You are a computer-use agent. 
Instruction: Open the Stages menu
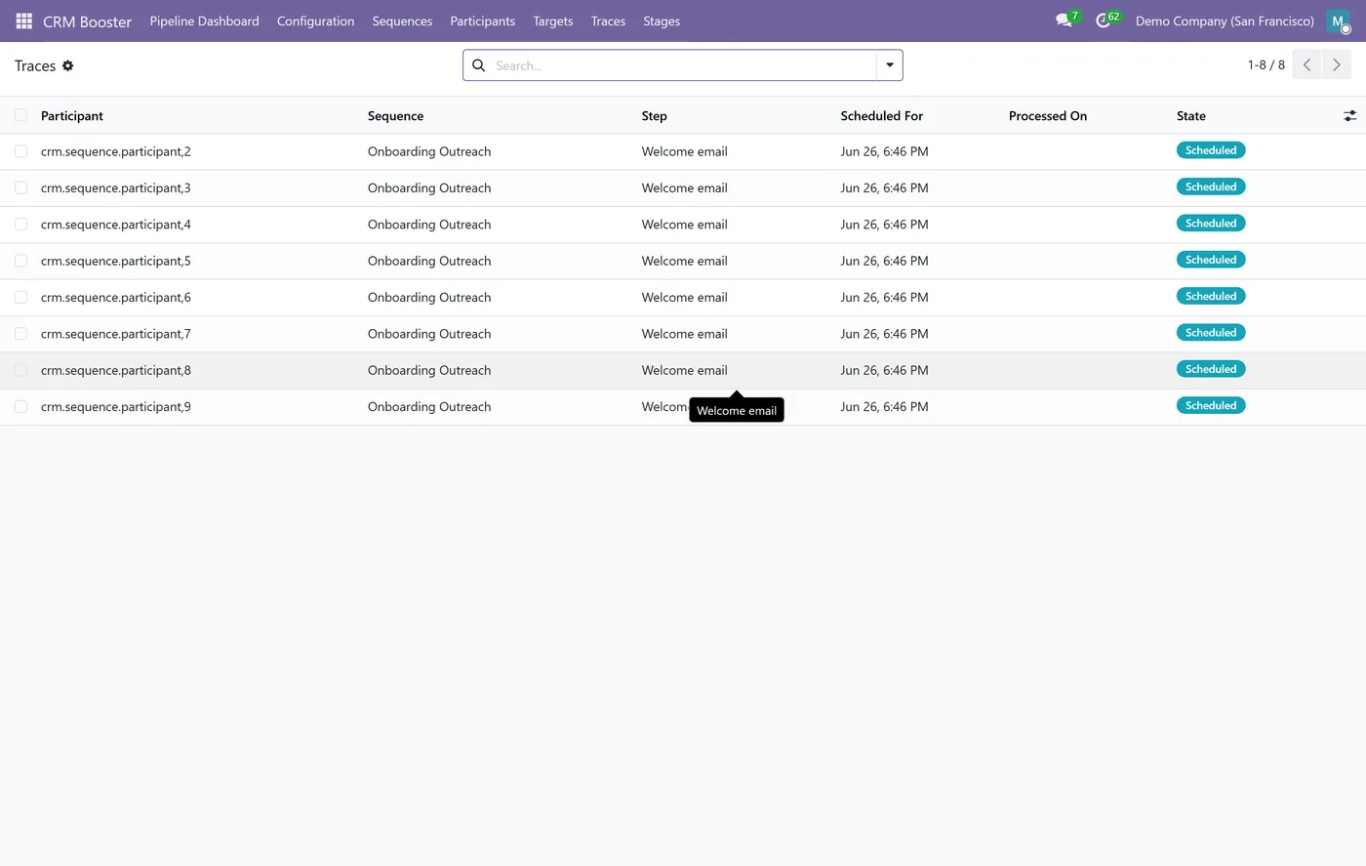click(x=662, y=21)
